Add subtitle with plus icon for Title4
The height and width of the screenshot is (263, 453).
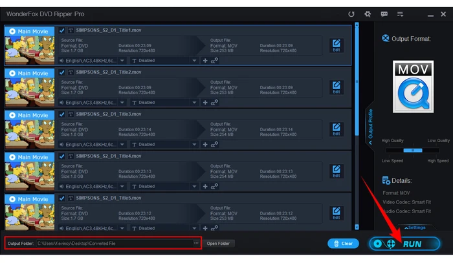click(205, 186)
